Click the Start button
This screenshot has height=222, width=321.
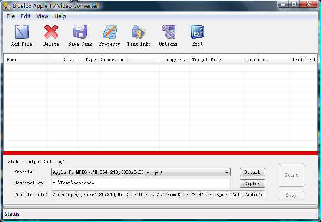[x=291, y=176]
